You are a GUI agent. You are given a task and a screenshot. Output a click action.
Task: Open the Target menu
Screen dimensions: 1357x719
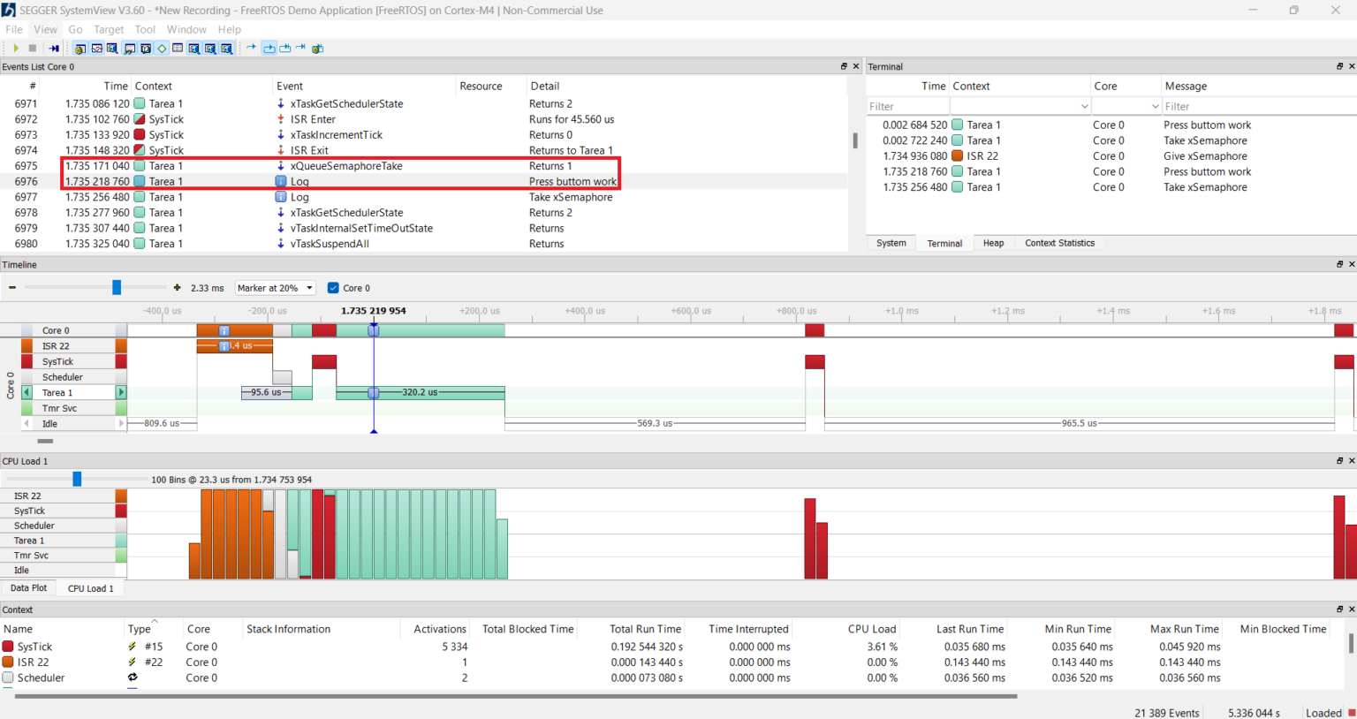coord(109,29)
